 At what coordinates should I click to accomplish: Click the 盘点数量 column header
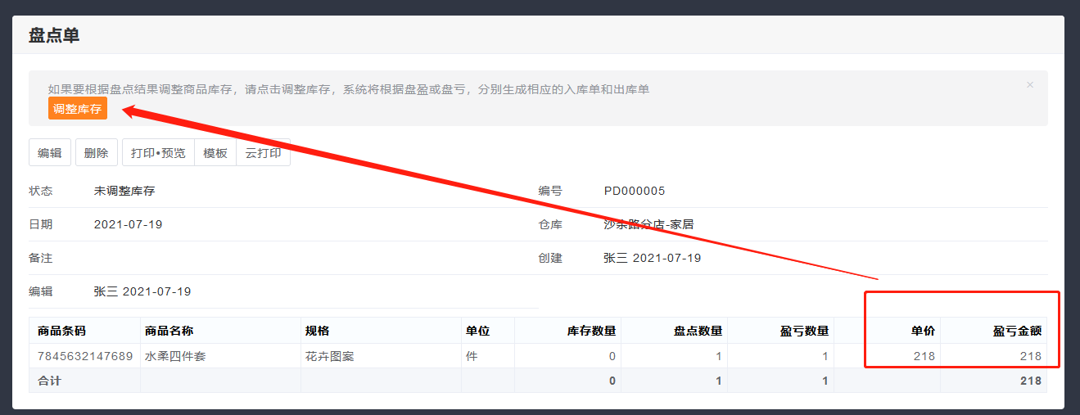[698, 331]
